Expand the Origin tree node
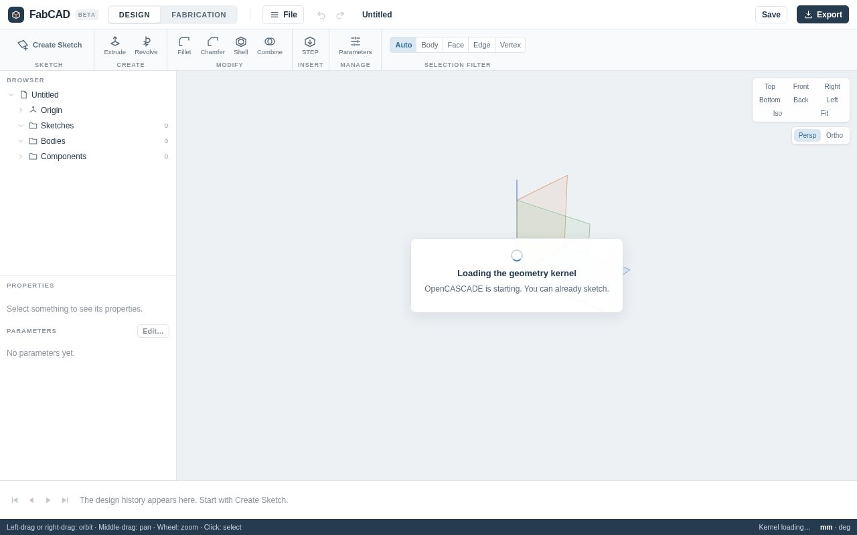857x535 pixels. [21, 110]
